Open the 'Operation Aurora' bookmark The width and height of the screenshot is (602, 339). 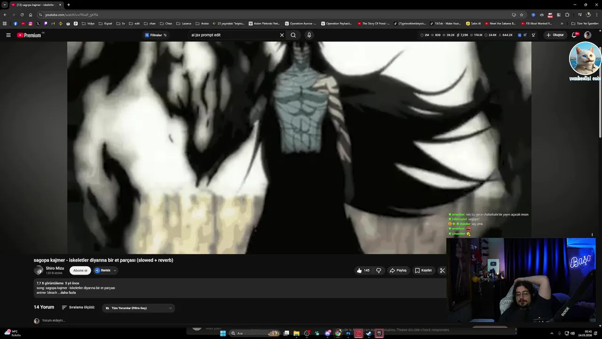[301, 24]
